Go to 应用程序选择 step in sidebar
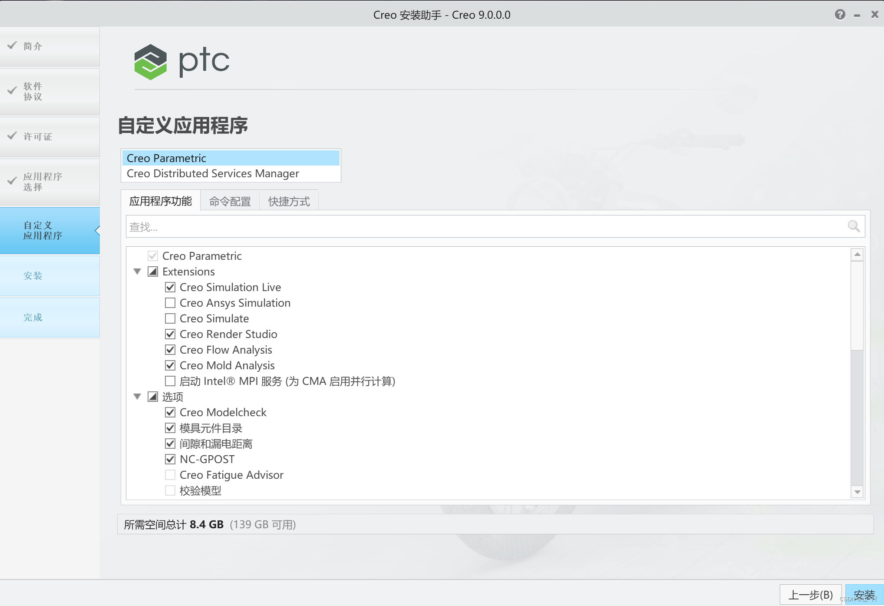884x606 pixels. (50, 182)
